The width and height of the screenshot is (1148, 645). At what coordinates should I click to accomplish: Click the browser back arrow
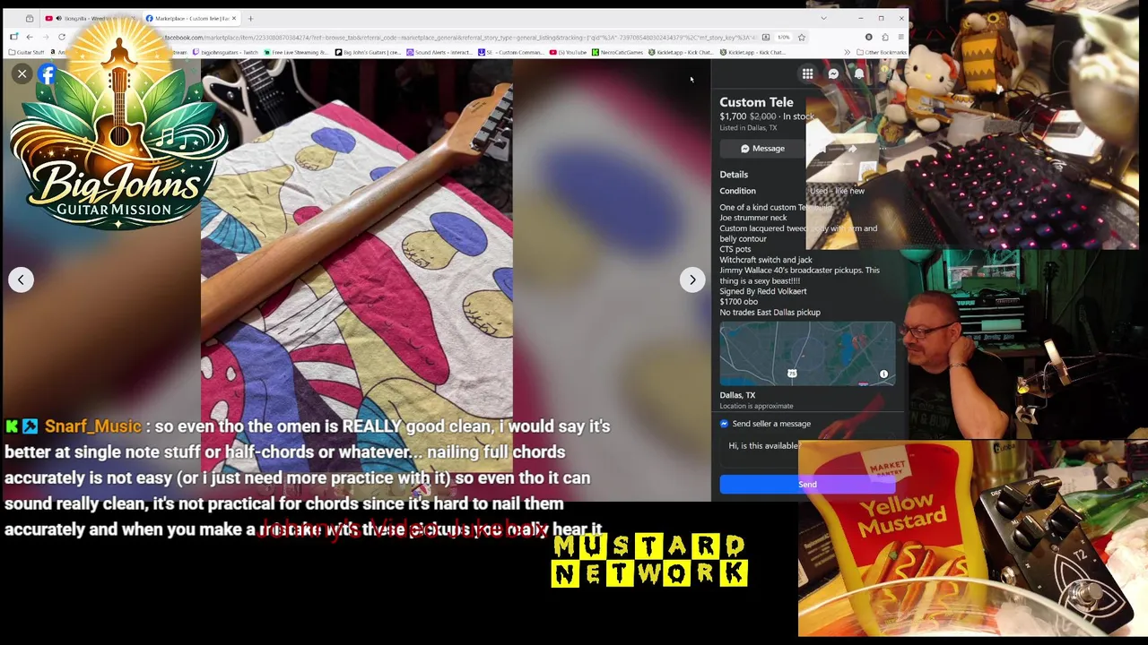point(30,37)
